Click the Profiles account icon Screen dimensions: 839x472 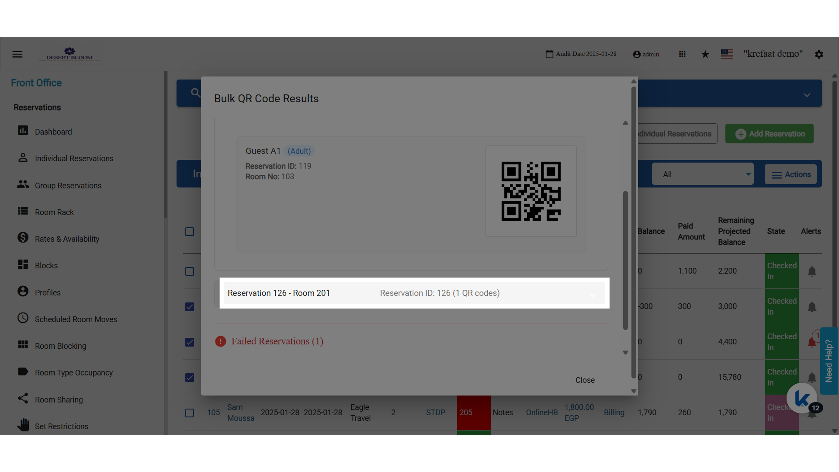[x=23, y=291]
